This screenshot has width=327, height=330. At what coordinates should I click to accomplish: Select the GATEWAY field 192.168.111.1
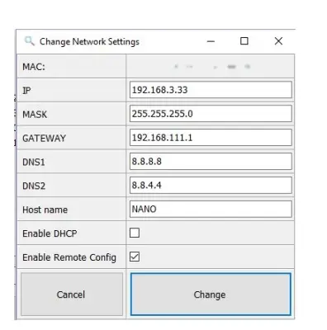pos(211,138)
